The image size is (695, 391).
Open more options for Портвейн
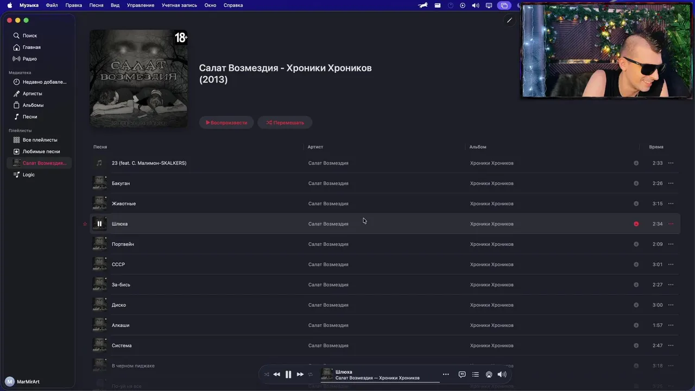671,244
